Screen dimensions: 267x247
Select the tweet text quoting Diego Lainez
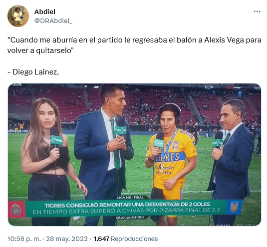134,56
